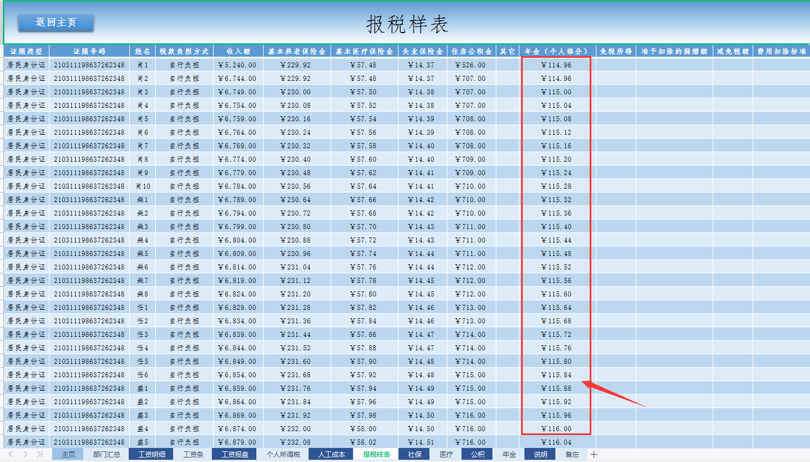Add a new worksheet with the + icon

pyautogui.click(x=594, y=454)
